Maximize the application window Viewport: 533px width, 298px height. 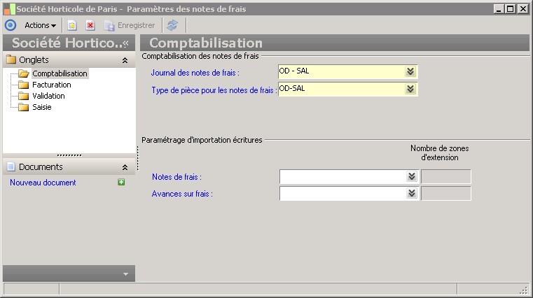pyautogui.click(x=510, y=9)
